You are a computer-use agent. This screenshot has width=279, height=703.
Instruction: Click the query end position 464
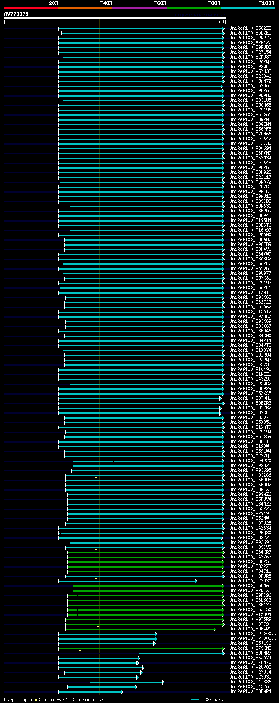(x=220, y=21)
